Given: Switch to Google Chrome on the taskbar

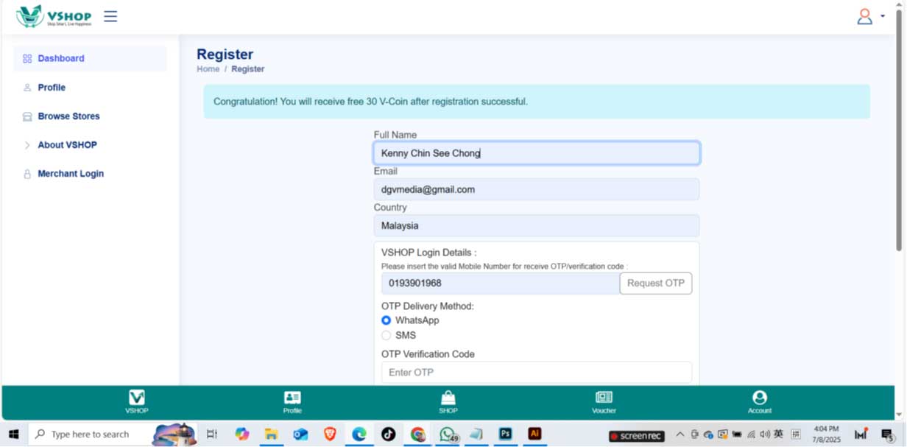Looking at the screenshot, I should [x=417, y=434].
